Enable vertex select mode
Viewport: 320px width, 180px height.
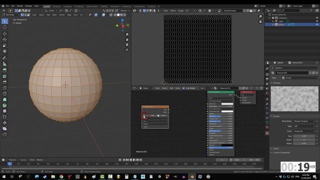[22, 15]
